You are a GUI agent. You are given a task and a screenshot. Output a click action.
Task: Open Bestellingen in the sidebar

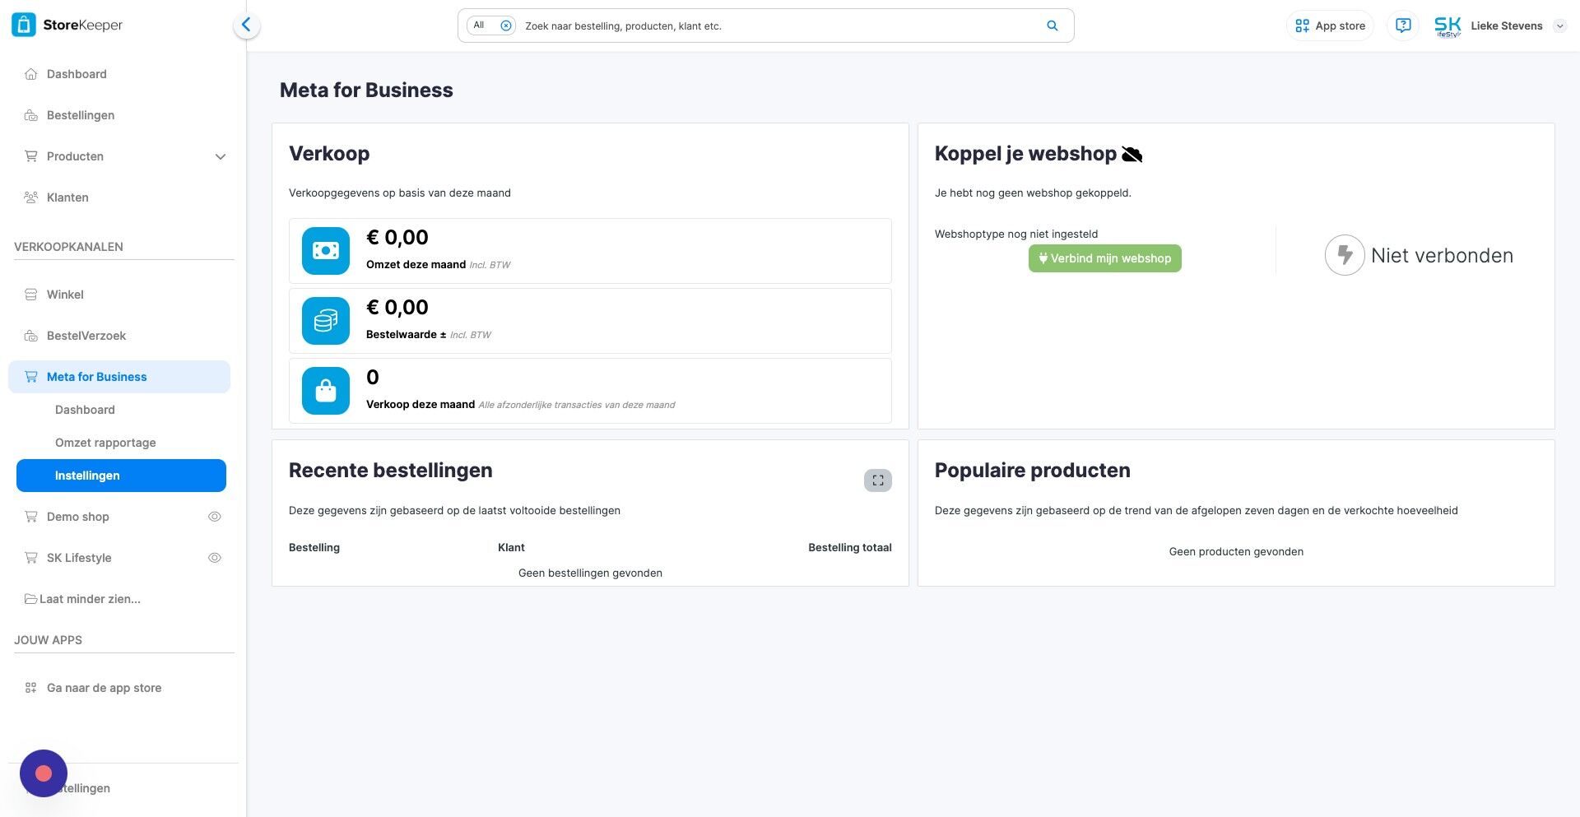pyautogui.click(x=81, y=115)
